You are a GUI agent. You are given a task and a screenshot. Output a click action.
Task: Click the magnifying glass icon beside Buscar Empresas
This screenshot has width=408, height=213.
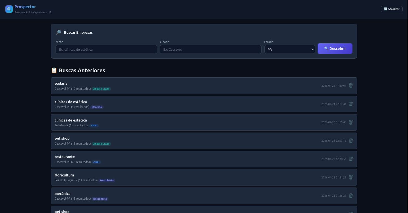58,32
